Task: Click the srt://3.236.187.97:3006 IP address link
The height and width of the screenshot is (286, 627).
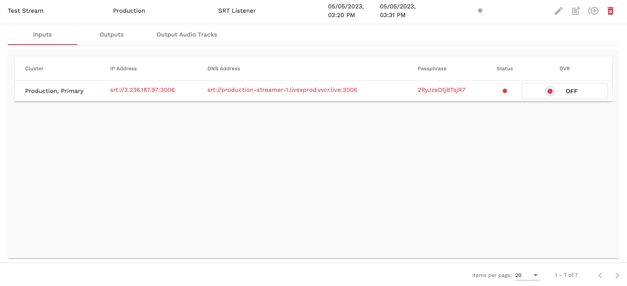Action: tap(142, 90)
